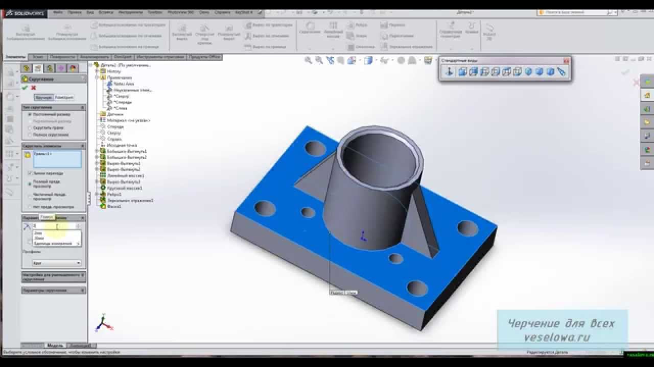Screen dimensions: 654x367
Task: Click the radius value input field
Action: (x=53, y=226)
